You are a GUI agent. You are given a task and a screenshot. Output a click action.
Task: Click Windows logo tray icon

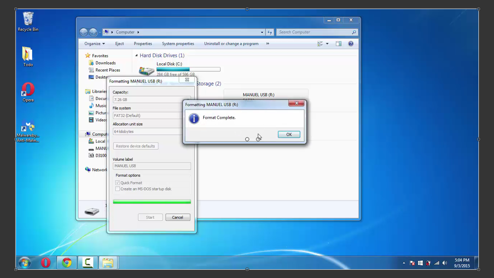(x=420, y=263)
